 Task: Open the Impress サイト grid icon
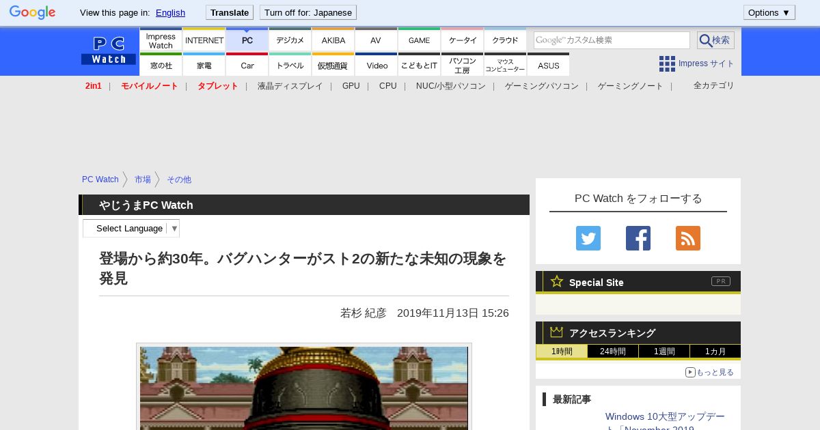pos(667,63)
